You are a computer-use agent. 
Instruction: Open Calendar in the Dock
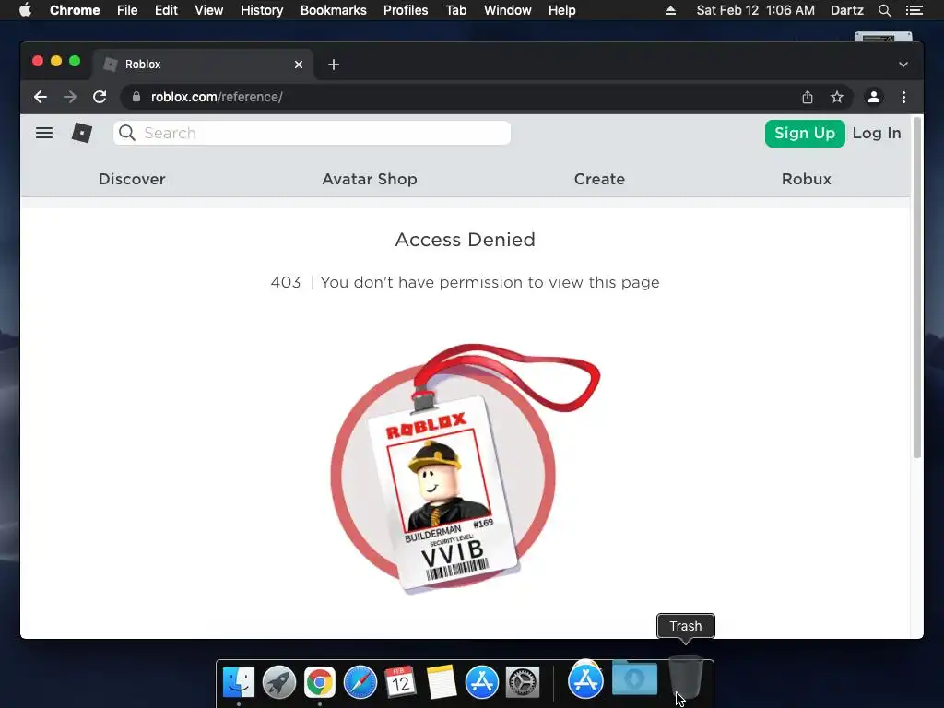coord(400,682)
